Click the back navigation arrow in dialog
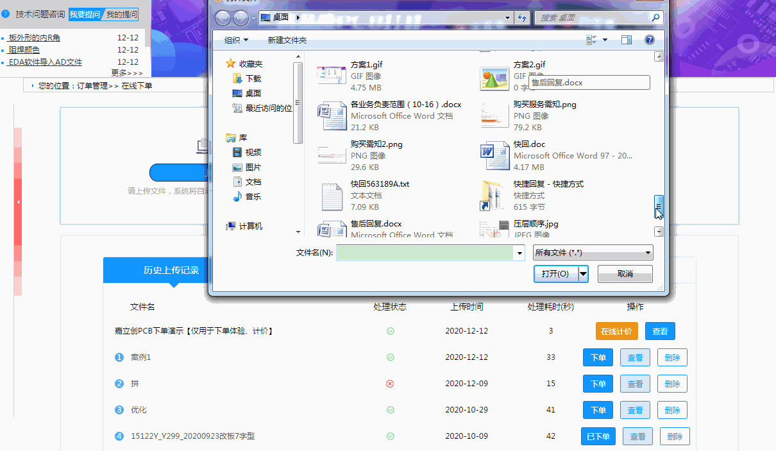776x451 pixels. pyautogui.click(x=223, y=18)
